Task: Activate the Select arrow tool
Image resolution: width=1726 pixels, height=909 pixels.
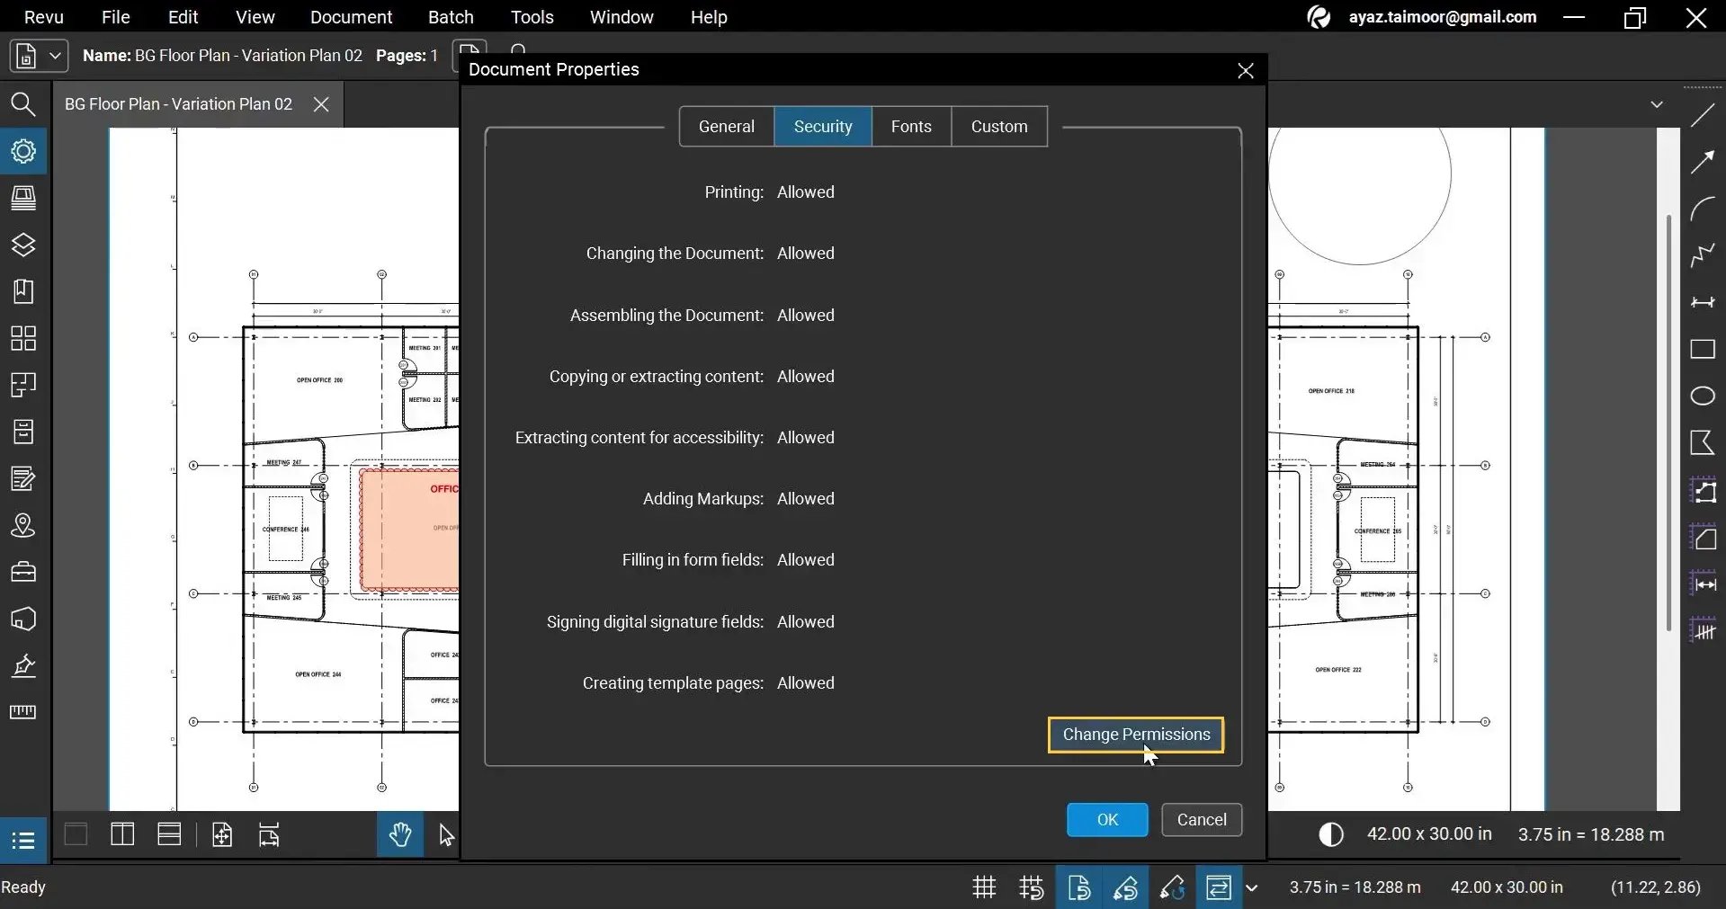Action: tap(446, 835)
